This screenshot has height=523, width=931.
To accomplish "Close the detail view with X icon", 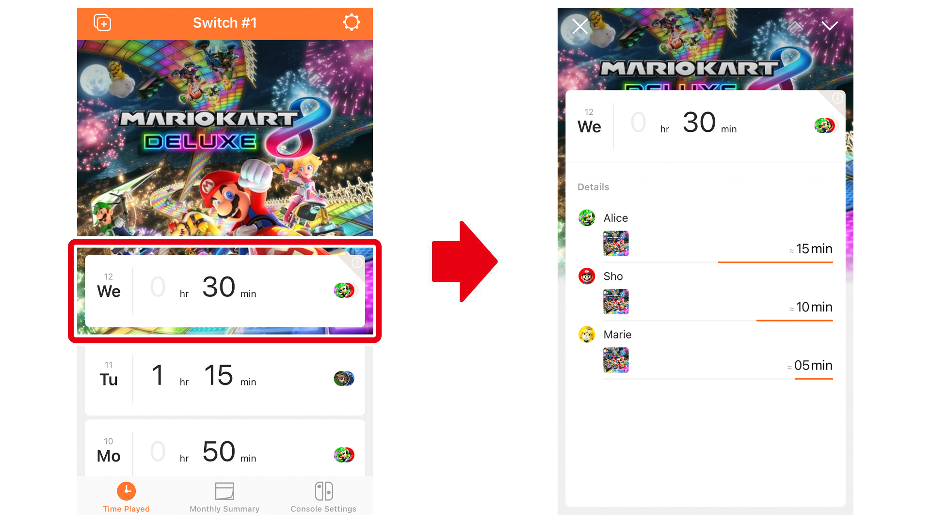I will point(580,26).
